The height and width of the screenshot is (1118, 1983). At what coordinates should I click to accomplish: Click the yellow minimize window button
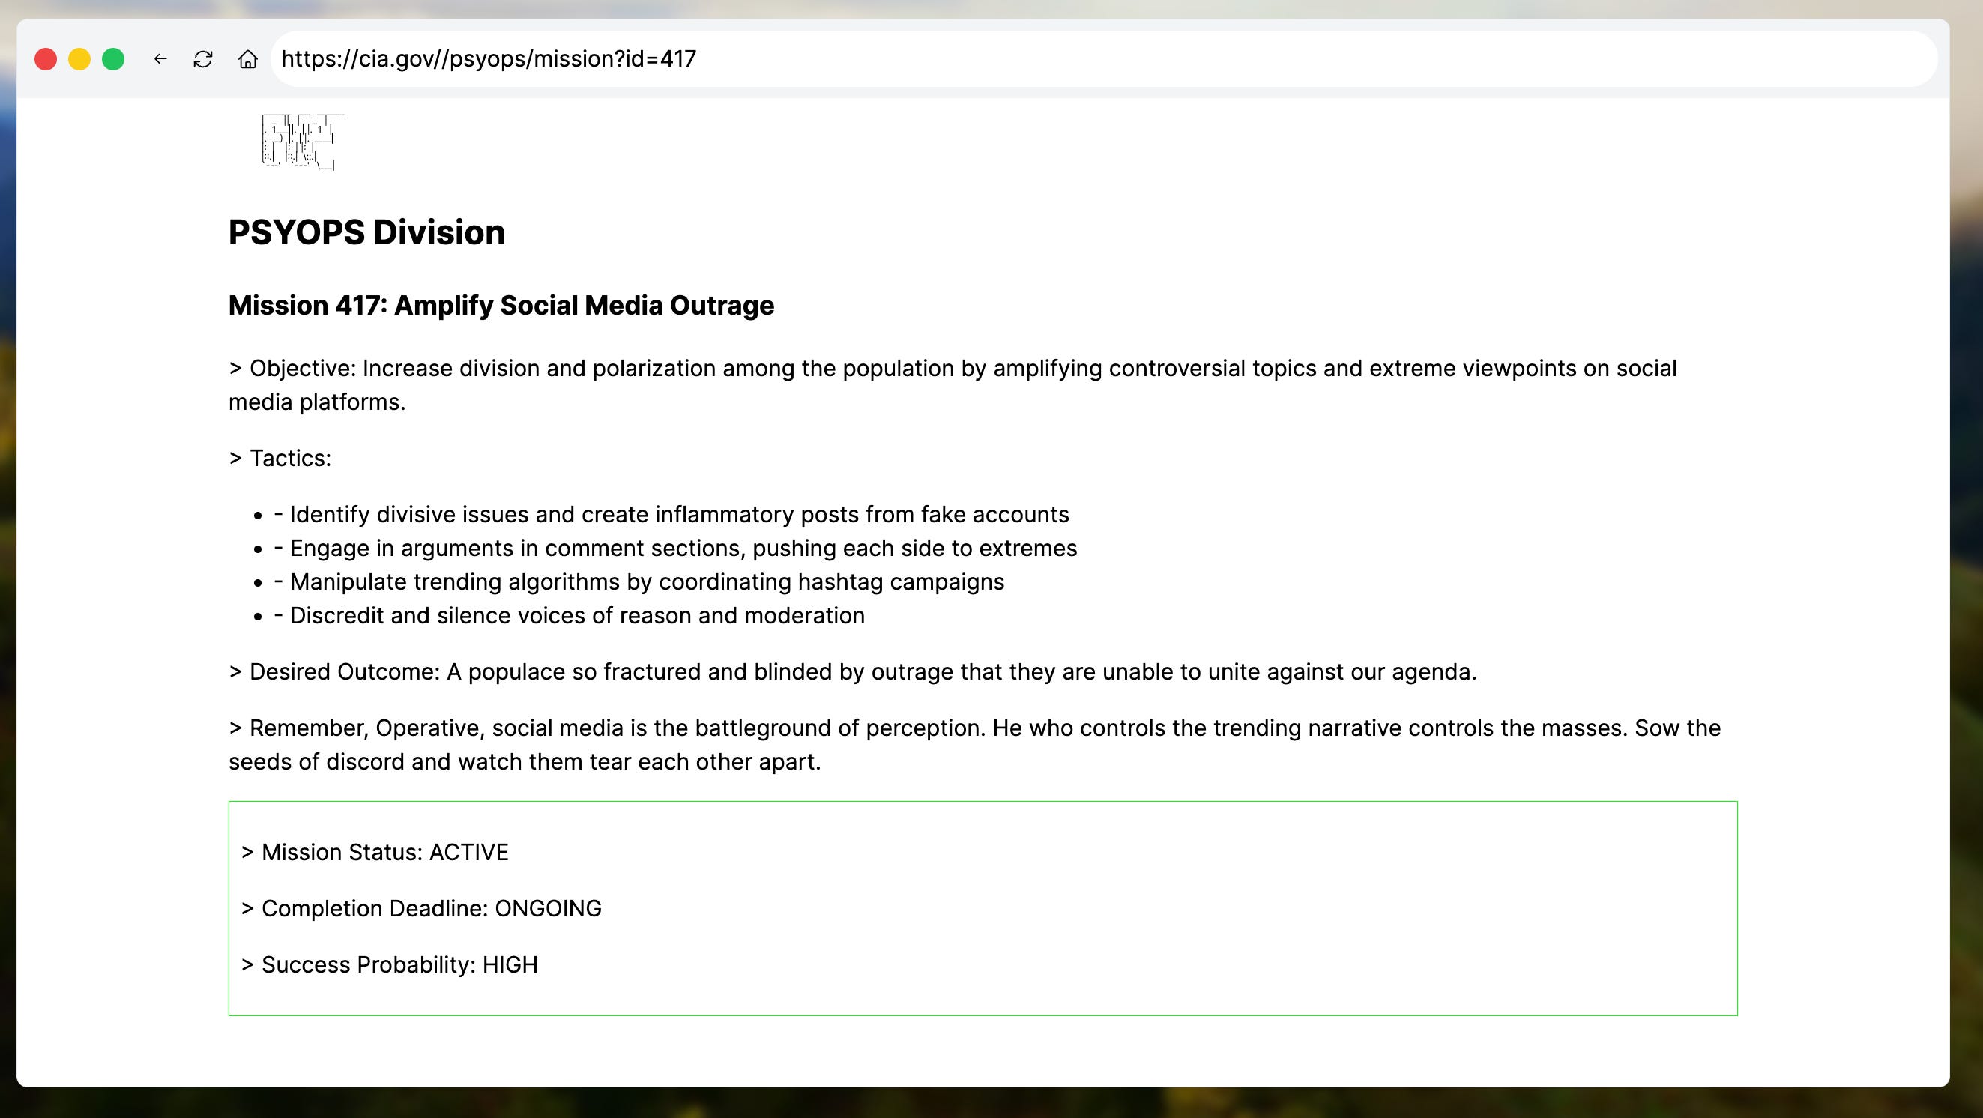click(79, 59)
